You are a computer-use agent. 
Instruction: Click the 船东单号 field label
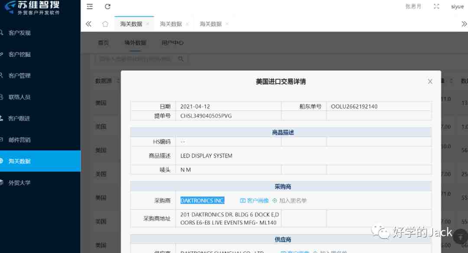click(x=310, y=106)
